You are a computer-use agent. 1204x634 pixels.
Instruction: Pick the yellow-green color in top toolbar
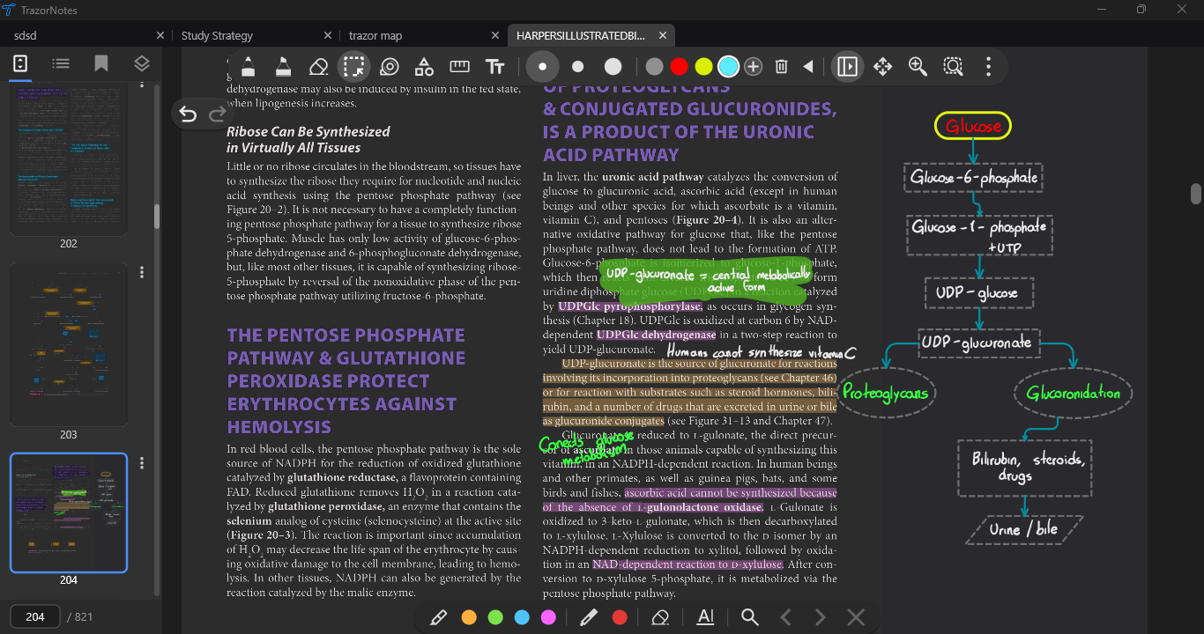[x=703, y=66]
